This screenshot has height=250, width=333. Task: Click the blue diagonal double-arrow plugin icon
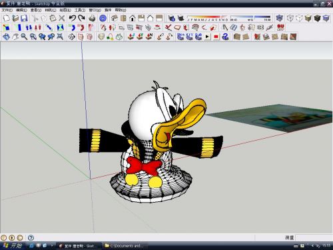coord(49,27)
